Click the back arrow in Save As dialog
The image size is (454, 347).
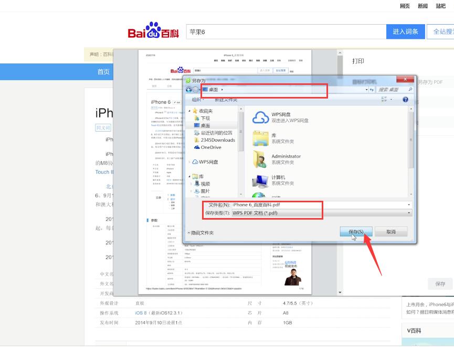point(188,90)
